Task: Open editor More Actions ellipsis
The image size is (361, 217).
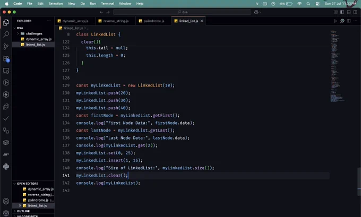Action: tap(355, 21)
